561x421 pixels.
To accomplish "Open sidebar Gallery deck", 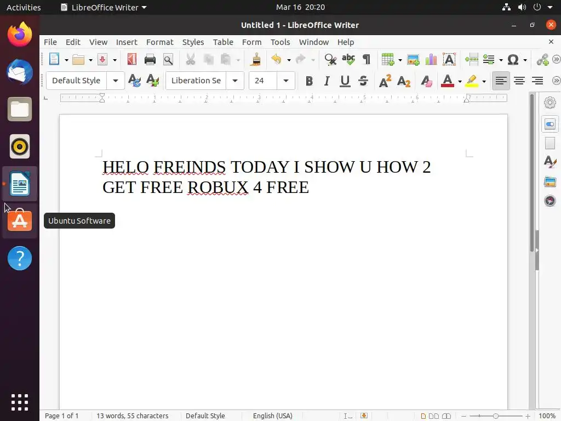I will [x=550, y=181].
